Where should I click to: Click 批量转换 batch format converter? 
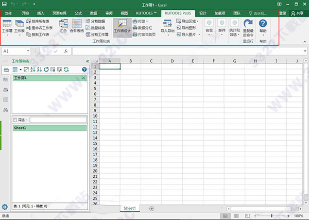pos(95,28)
